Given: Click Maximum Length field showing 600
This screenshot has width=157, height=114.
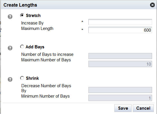Looking at the screenshot, I should [x=120, y=30].
